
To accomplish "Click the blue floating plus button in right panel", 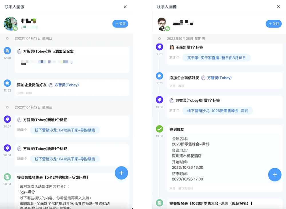I will coord(275,175).
